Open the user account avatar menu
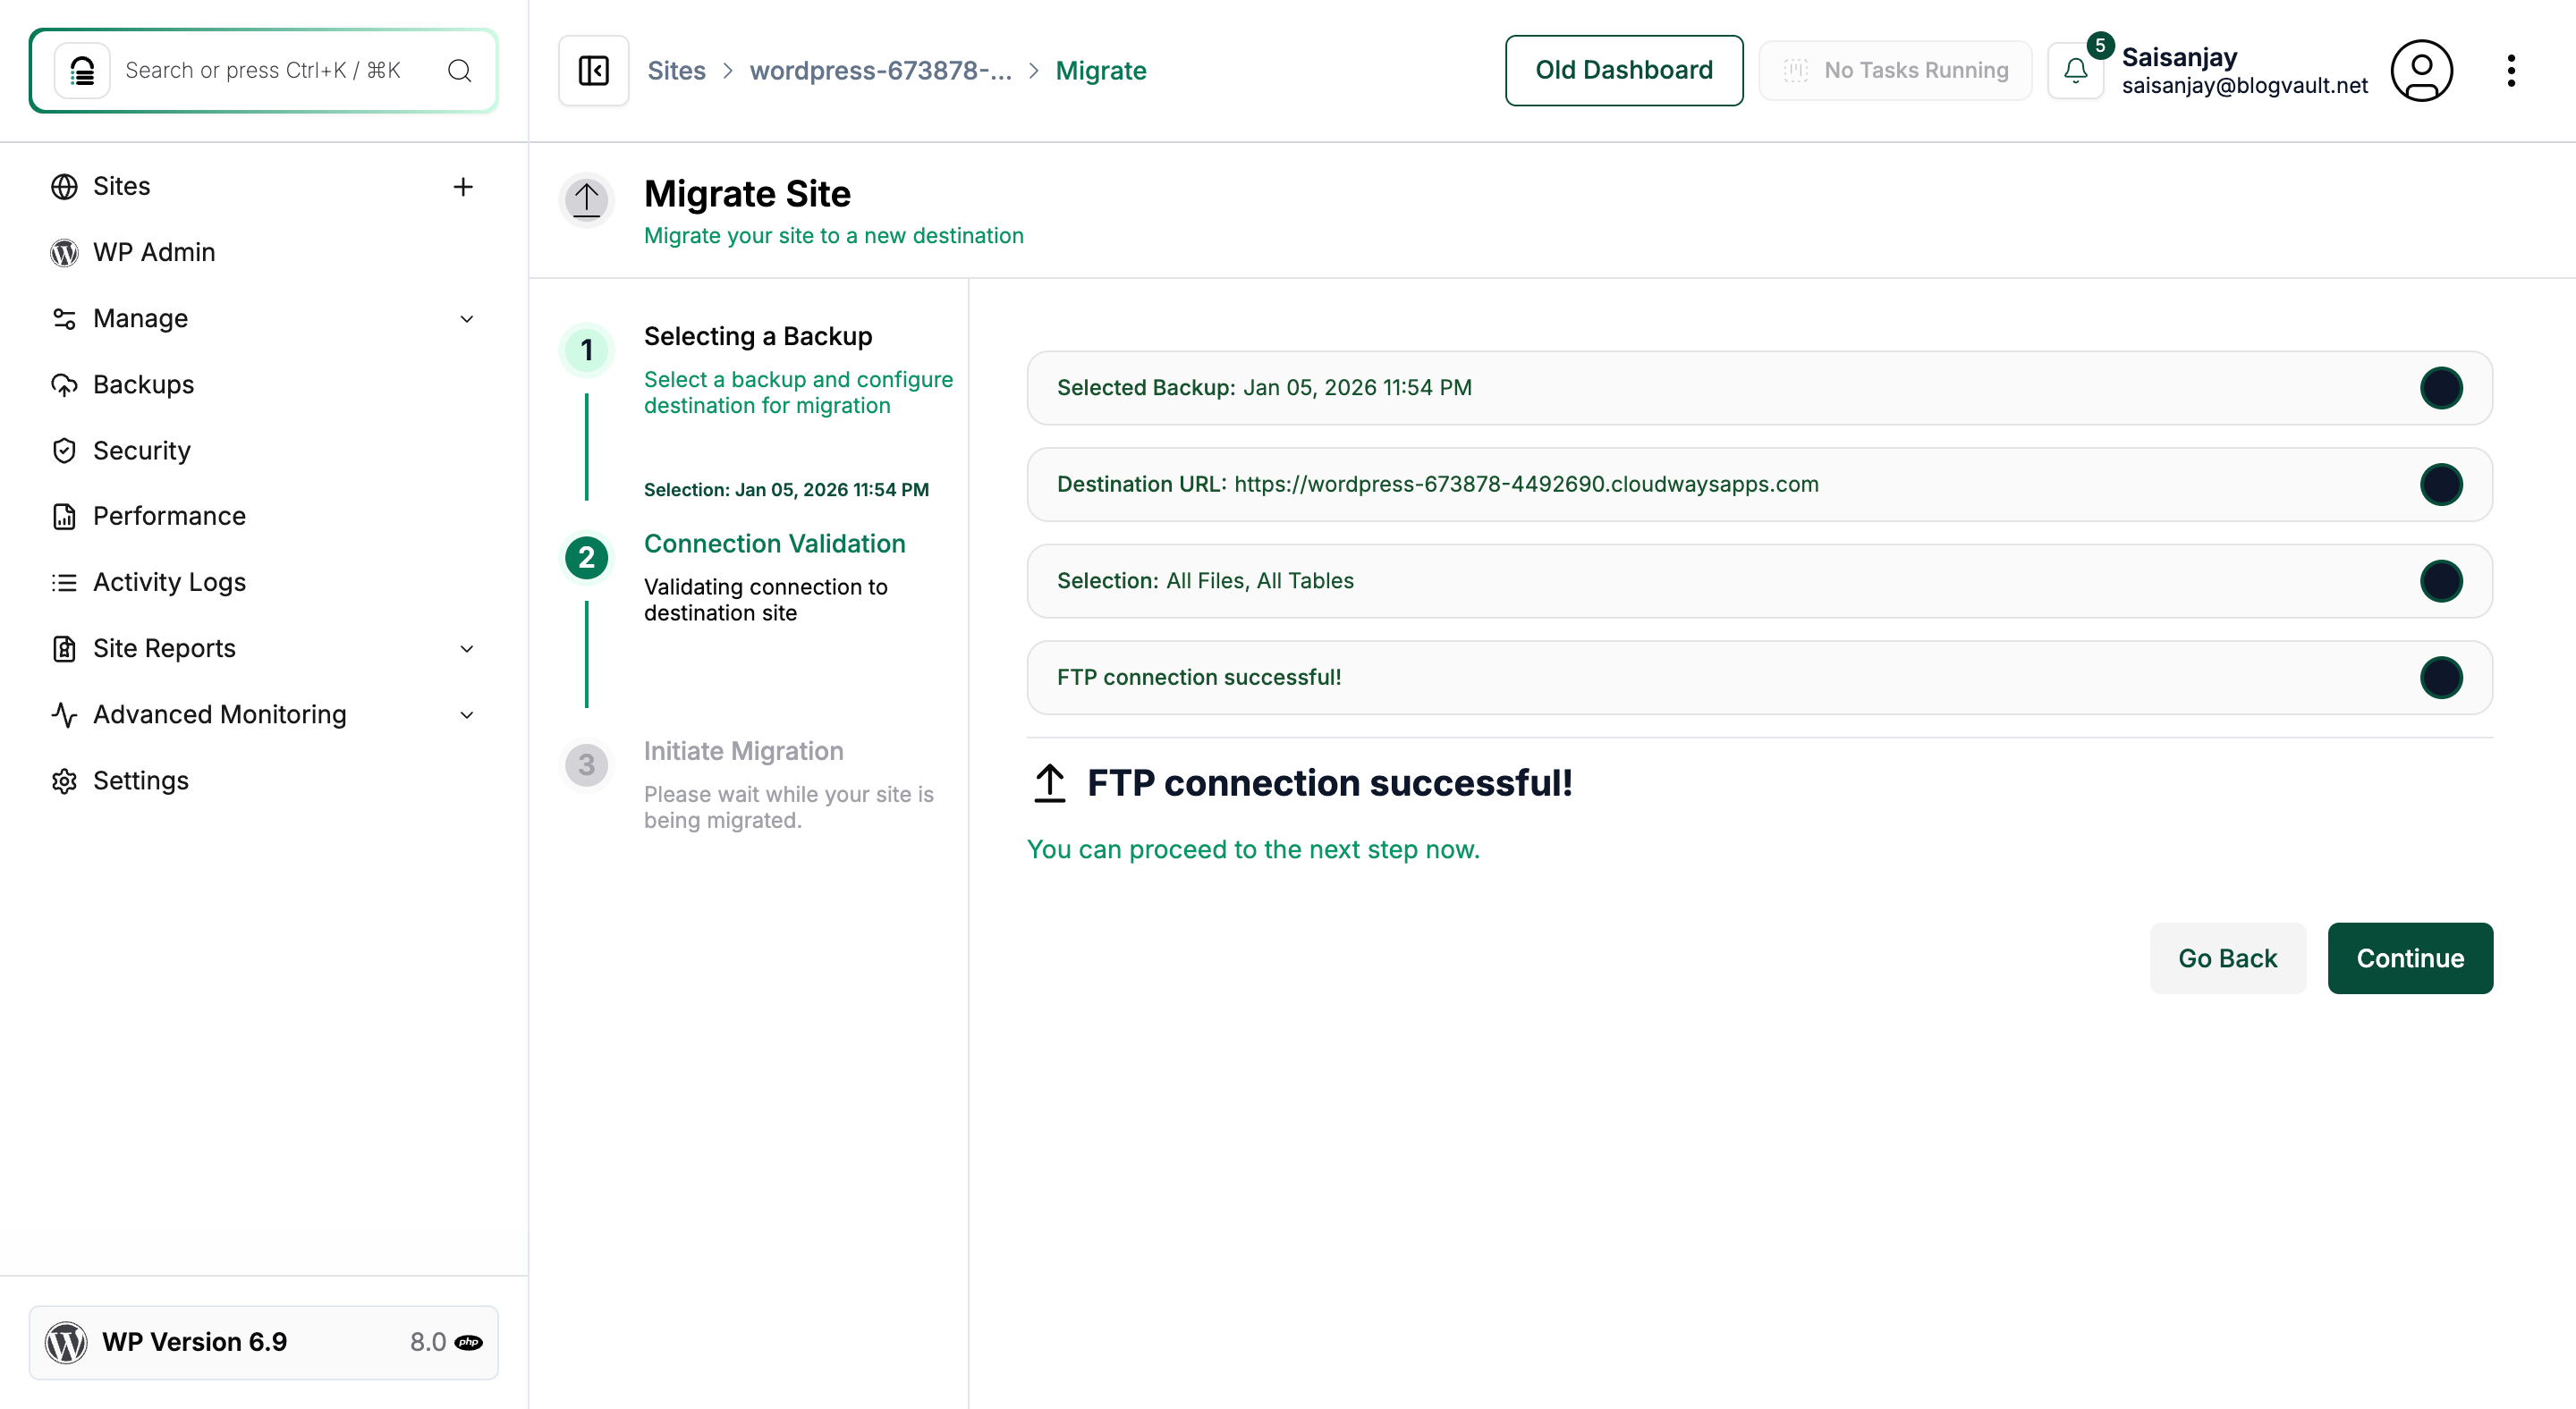Screen dimensions: 2576x1409 point(2421,70)
